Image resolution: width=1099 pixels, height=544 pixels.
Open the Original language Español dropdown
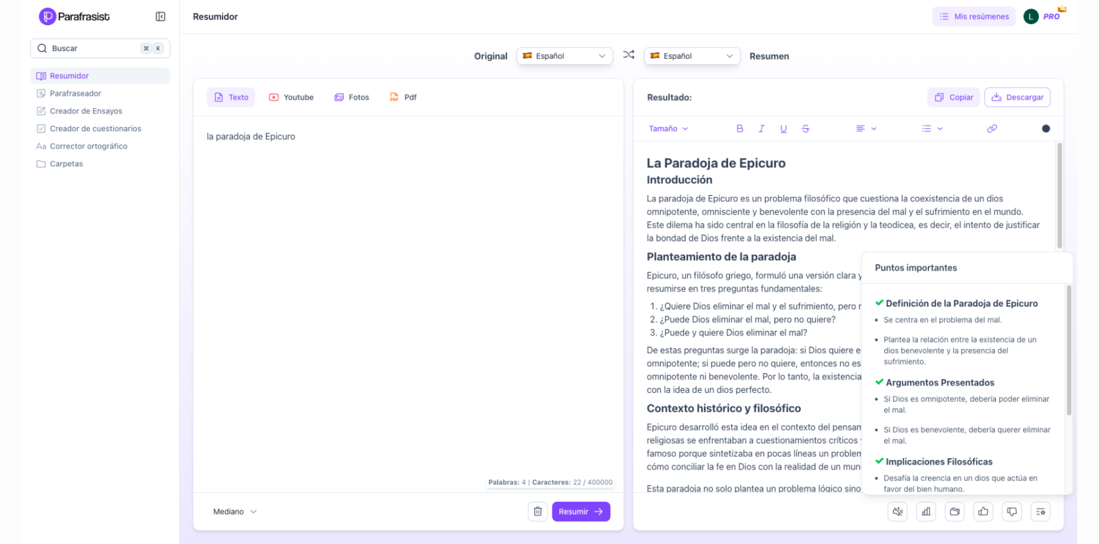pos(564,56)
